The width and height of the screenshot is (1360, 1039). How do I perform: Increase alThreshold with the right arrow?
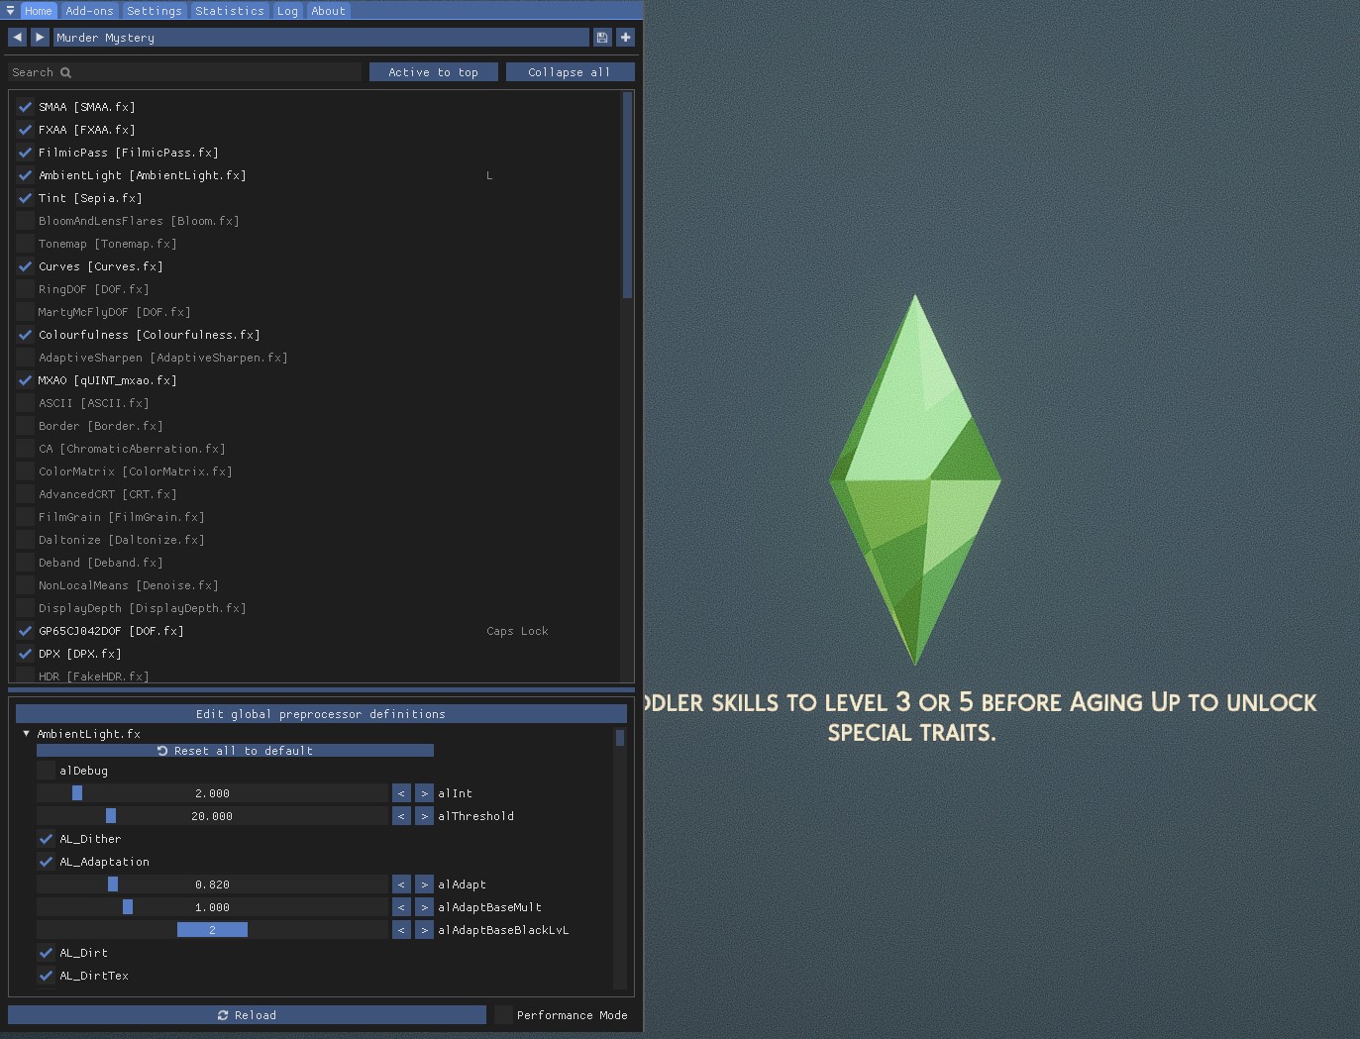[x=424, y=816]
